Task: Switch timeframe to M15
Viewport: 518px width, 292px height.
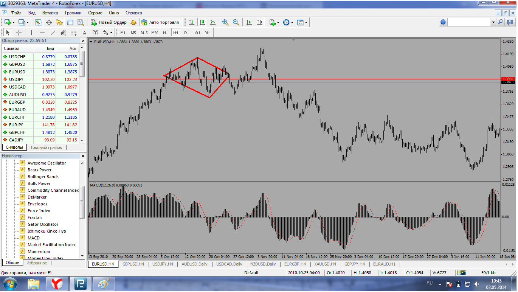Action: [144, 33]
